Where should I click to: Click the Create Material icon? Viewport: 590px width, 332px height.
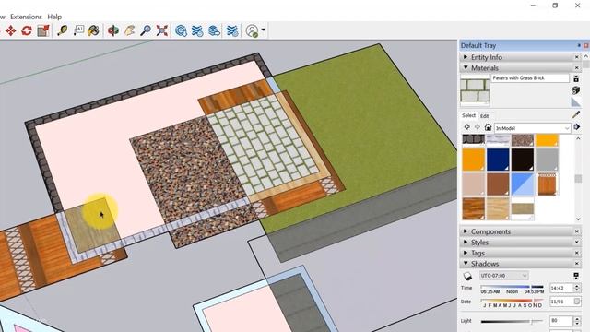575,90
